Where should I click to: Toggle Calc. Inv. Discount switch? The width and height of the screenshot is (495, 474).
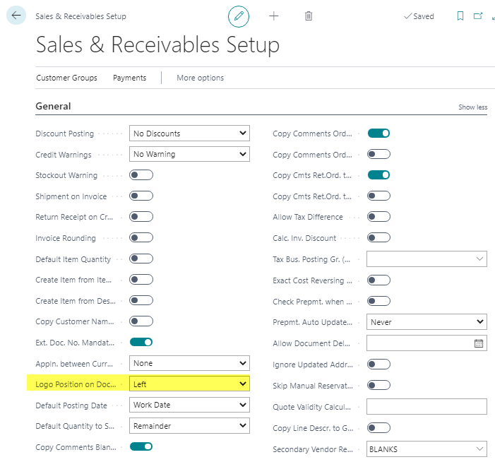coord(378,238)
